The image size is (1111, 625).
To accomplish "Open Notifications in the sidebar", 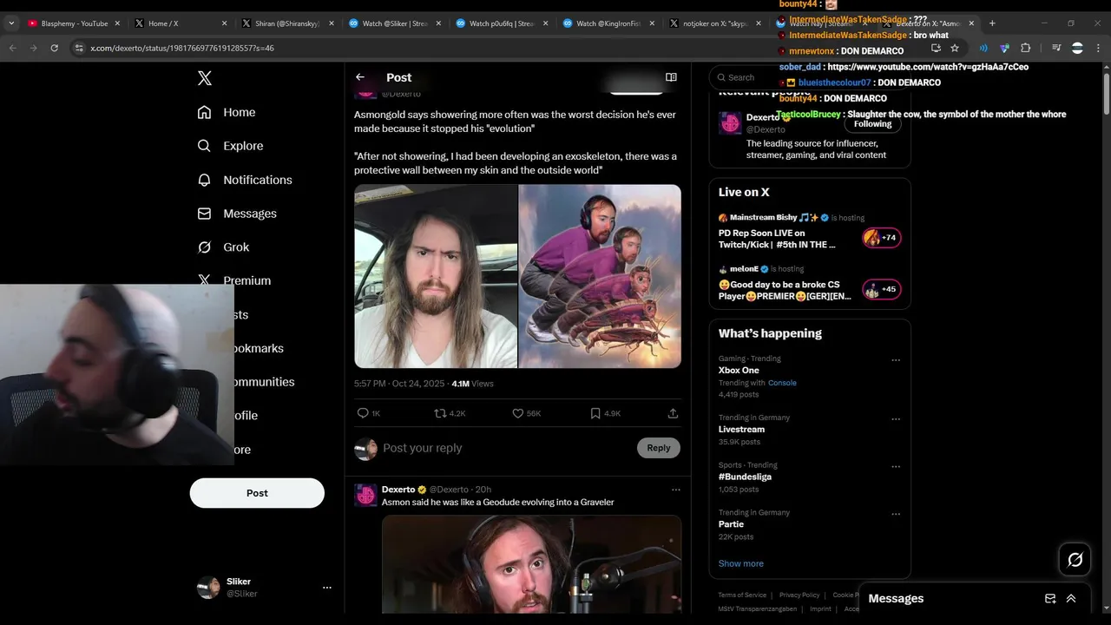I will [245, 180].
